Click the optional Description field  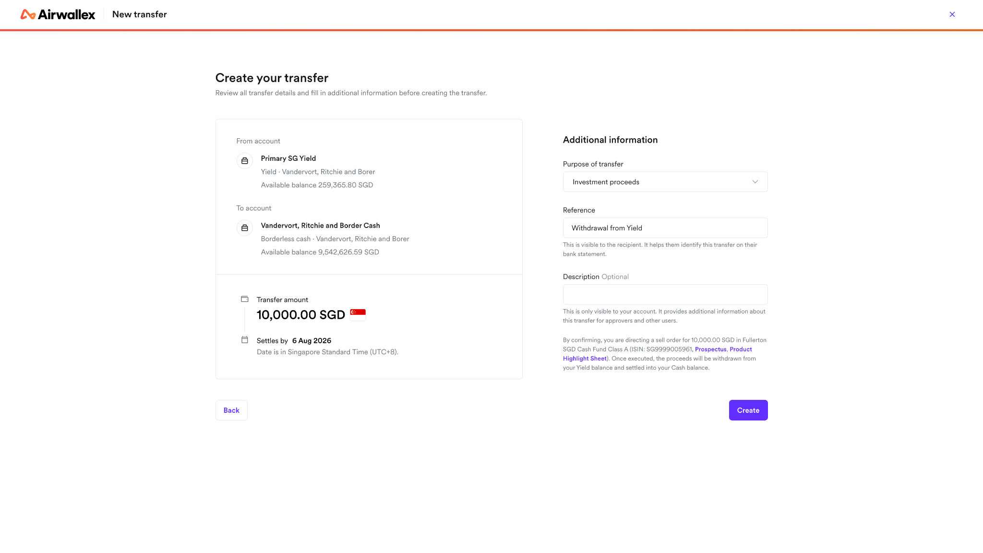click(x=665, y=294)
